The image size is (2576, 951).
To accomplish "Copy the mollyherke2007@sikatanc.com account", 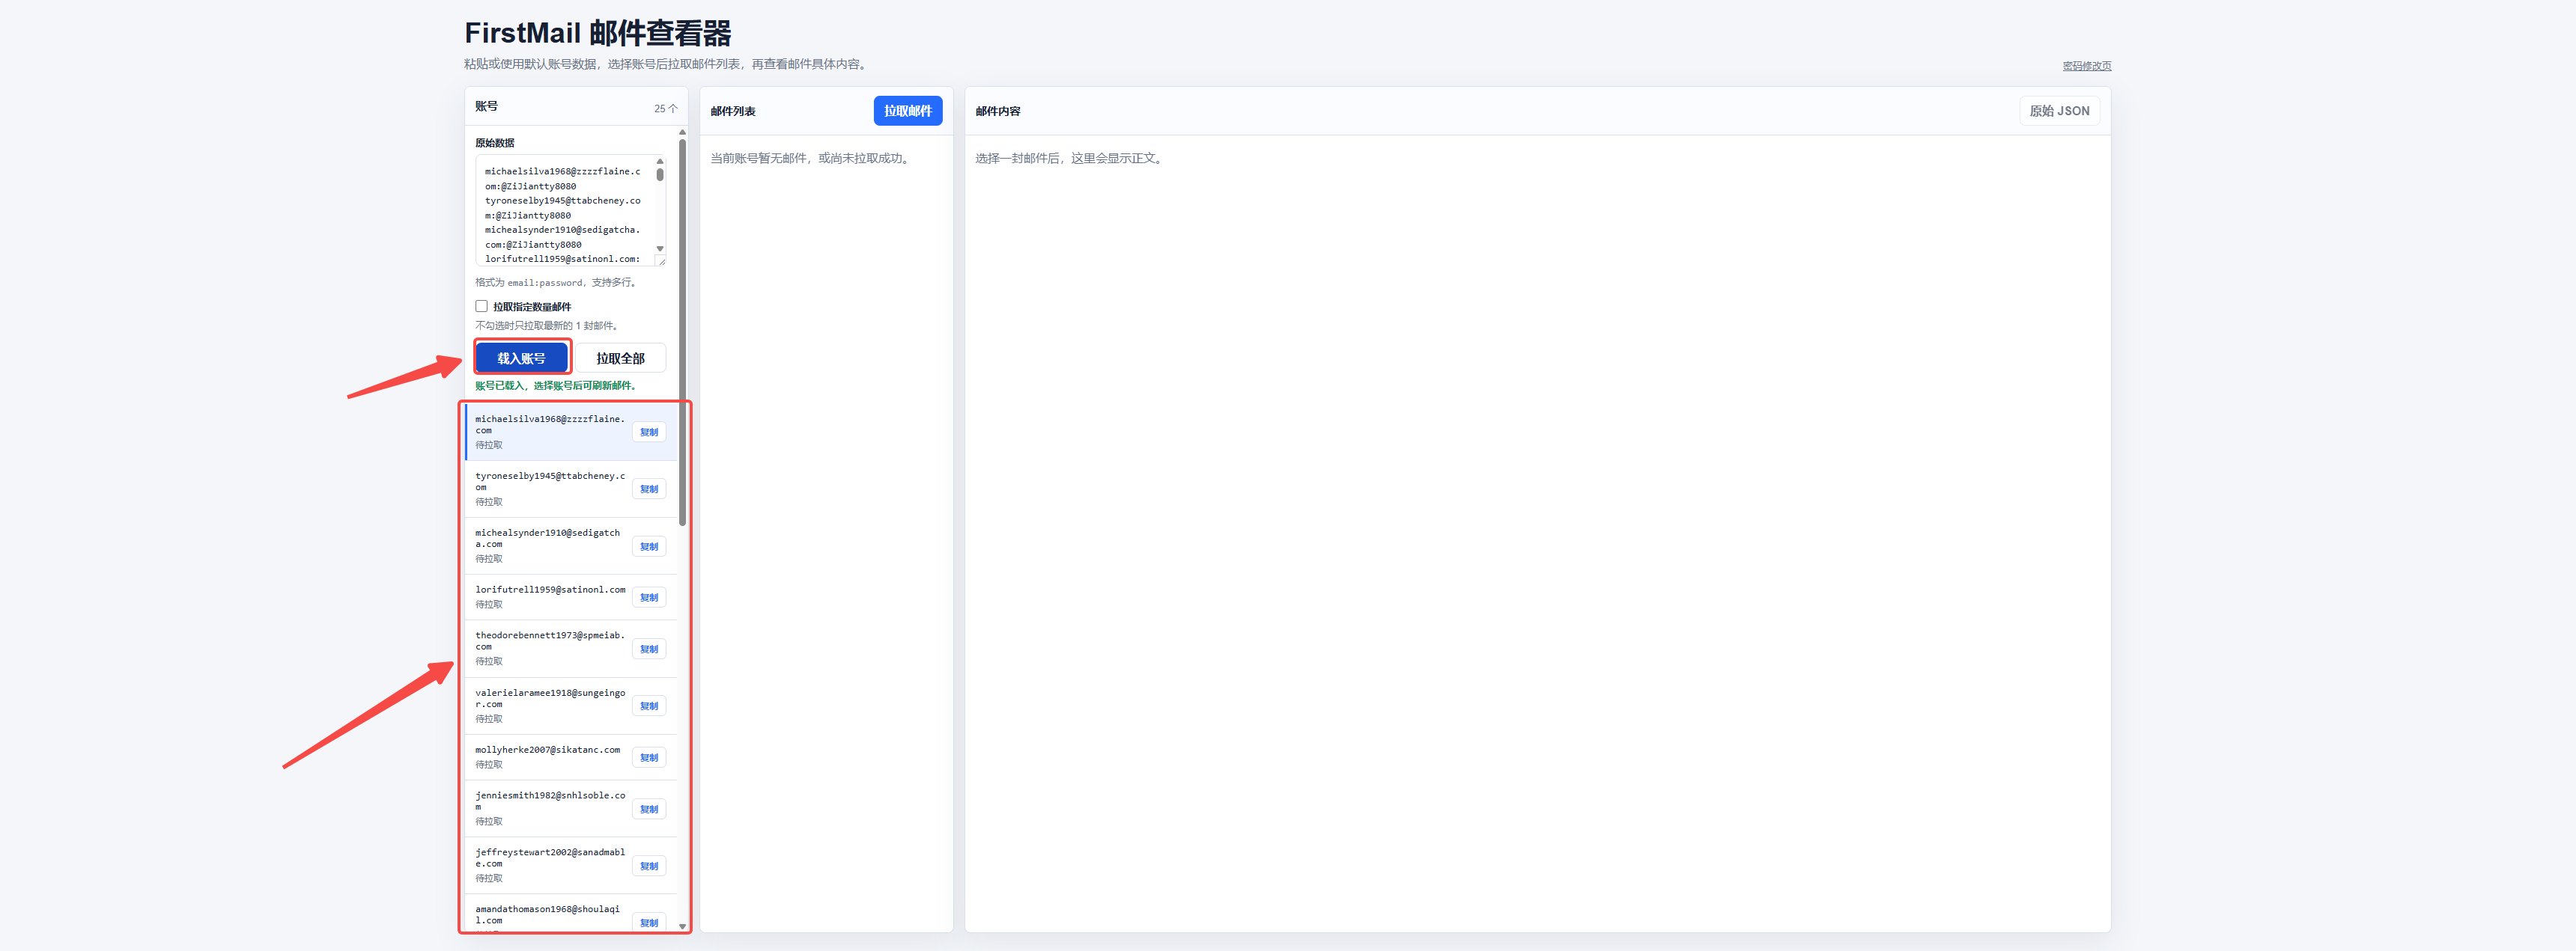I will [649, 757].
